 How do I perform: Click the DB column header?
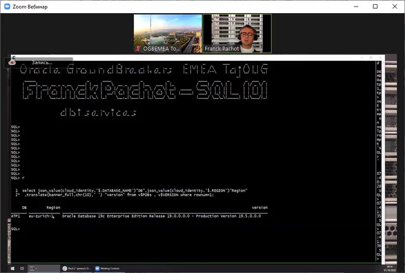tap(24, 208)
